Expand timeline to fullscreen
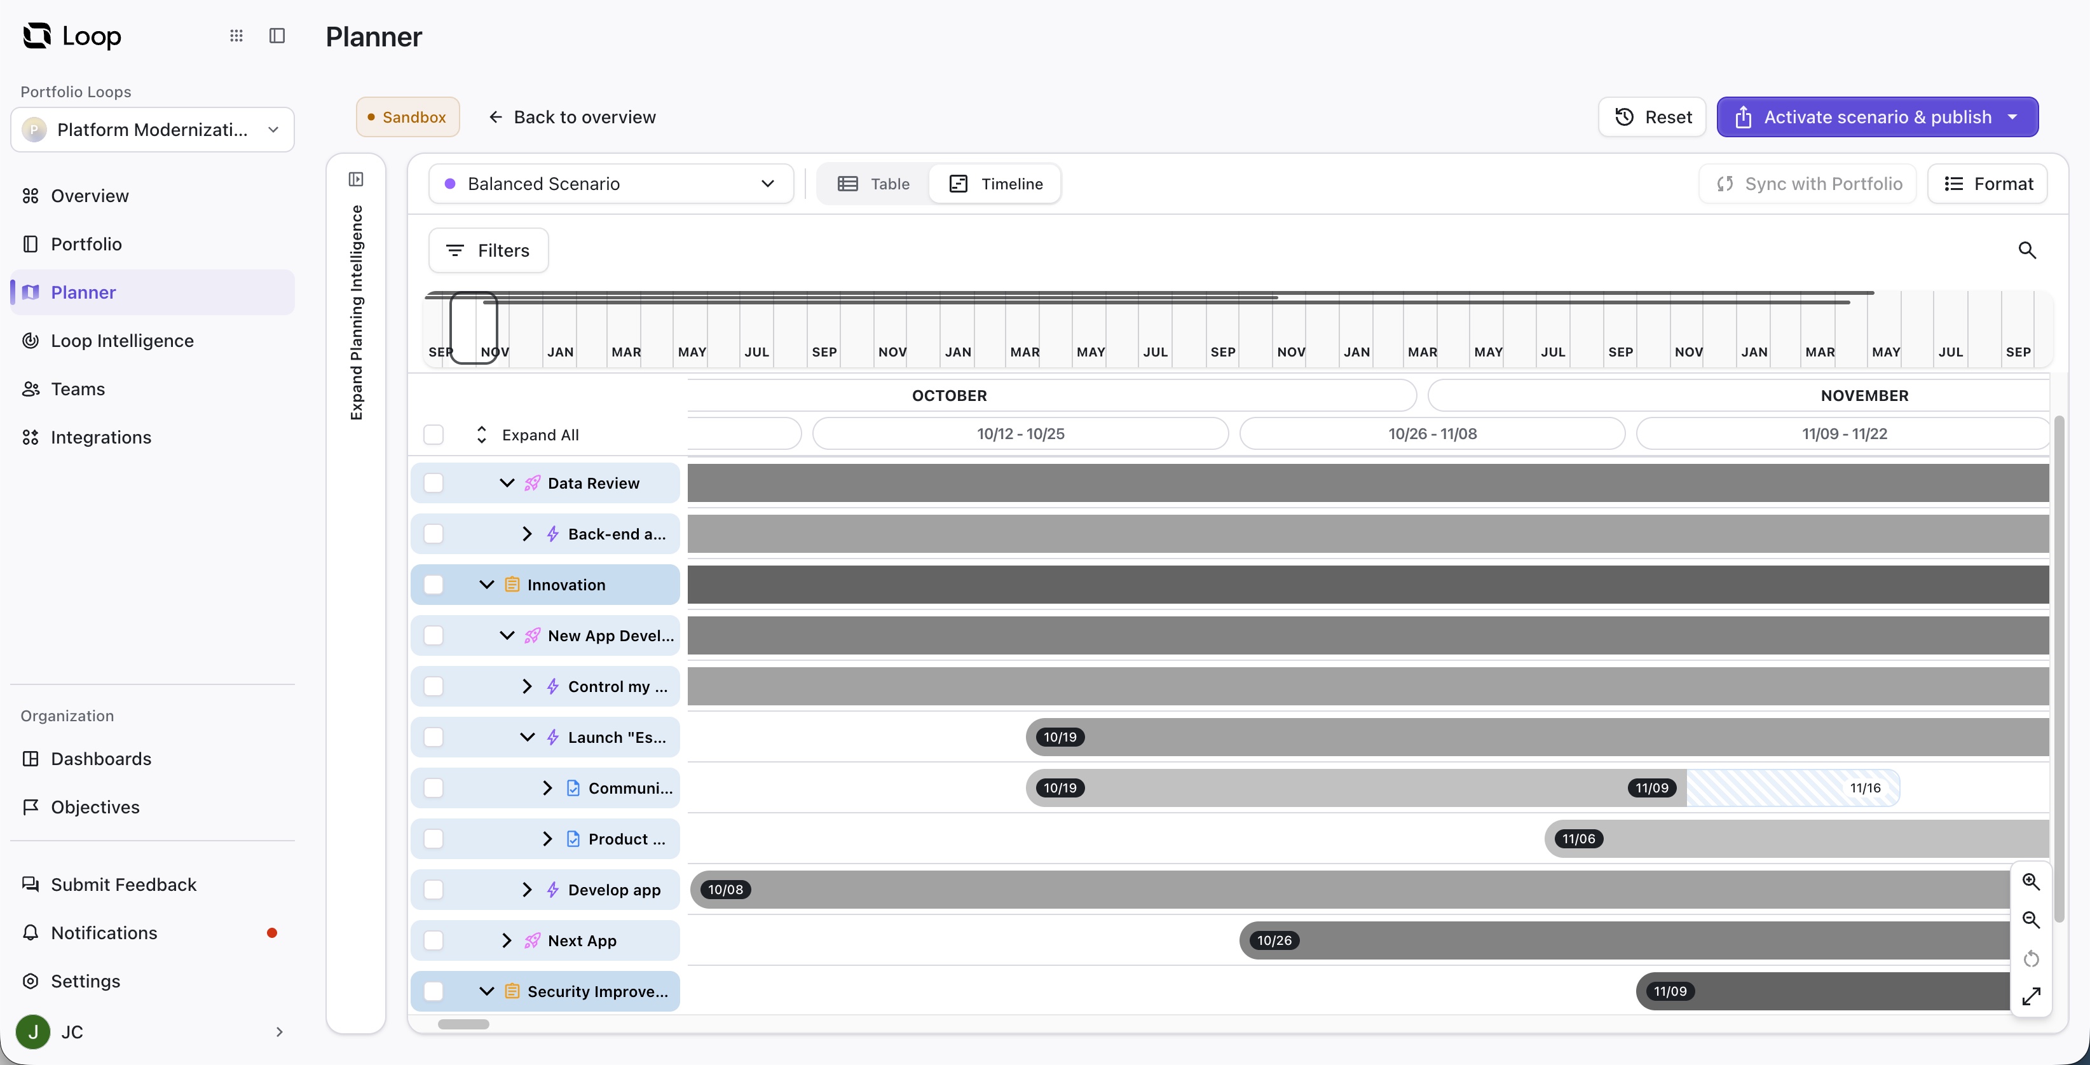This screenshot has width=2090, height=1065. coord(2031,996)
